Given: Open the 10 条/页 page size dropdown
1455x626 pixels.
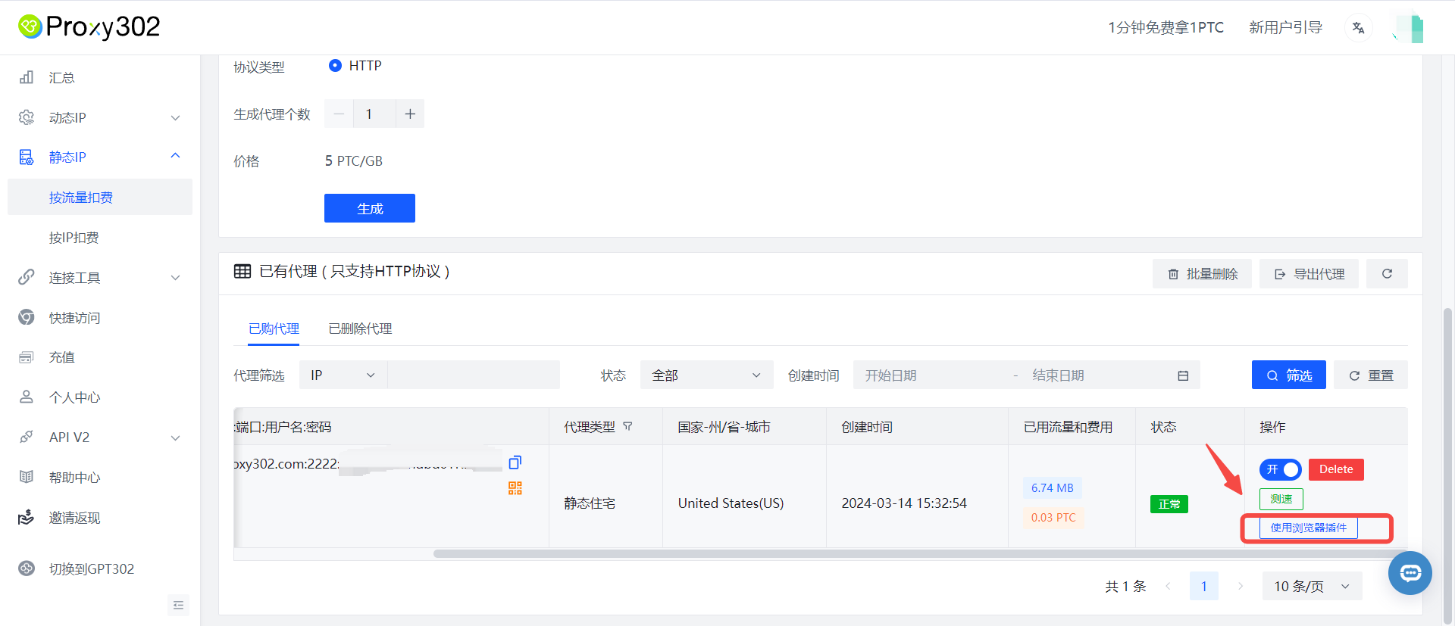Looking at the screenshot, I should coord(1312,586).
